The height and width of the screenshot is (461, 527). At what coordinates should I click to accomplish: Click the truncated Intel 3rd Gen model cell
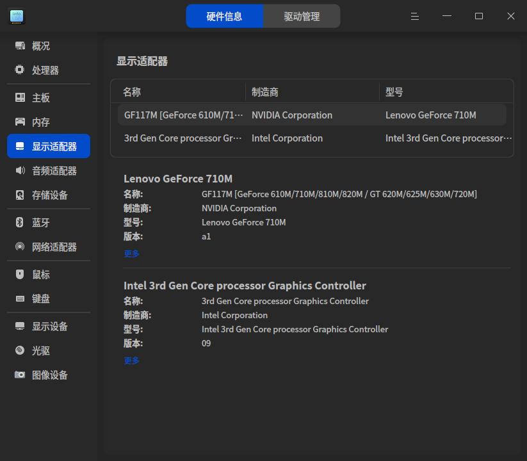tap(448, 138)
